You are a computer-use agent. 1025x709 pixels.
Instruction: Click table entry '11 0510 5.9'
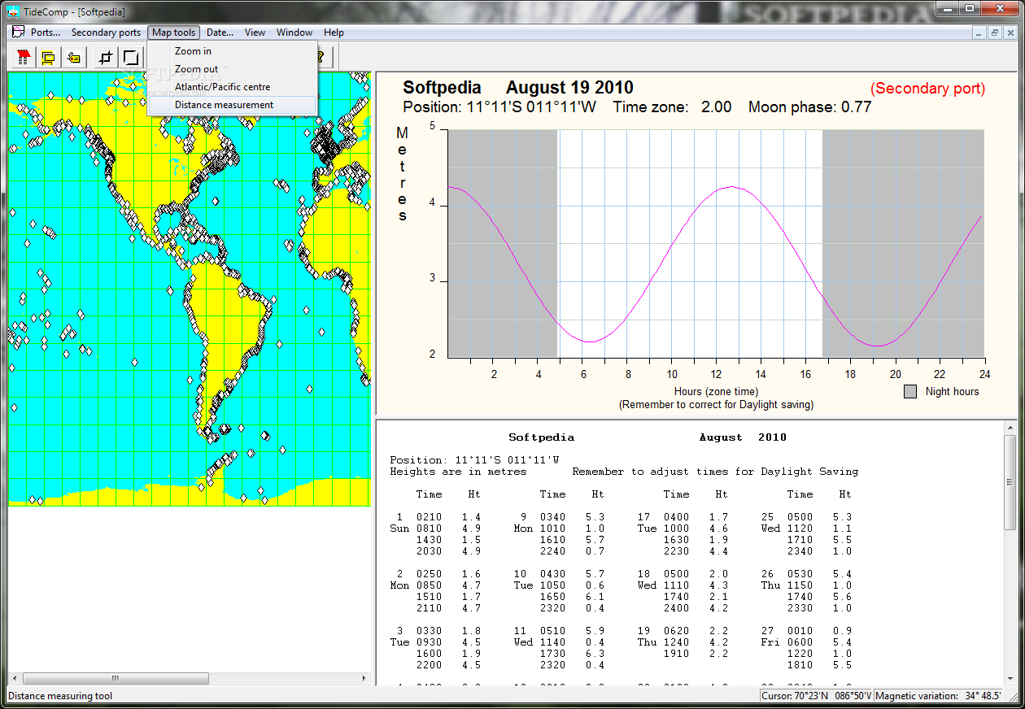(x=559, y=631)
